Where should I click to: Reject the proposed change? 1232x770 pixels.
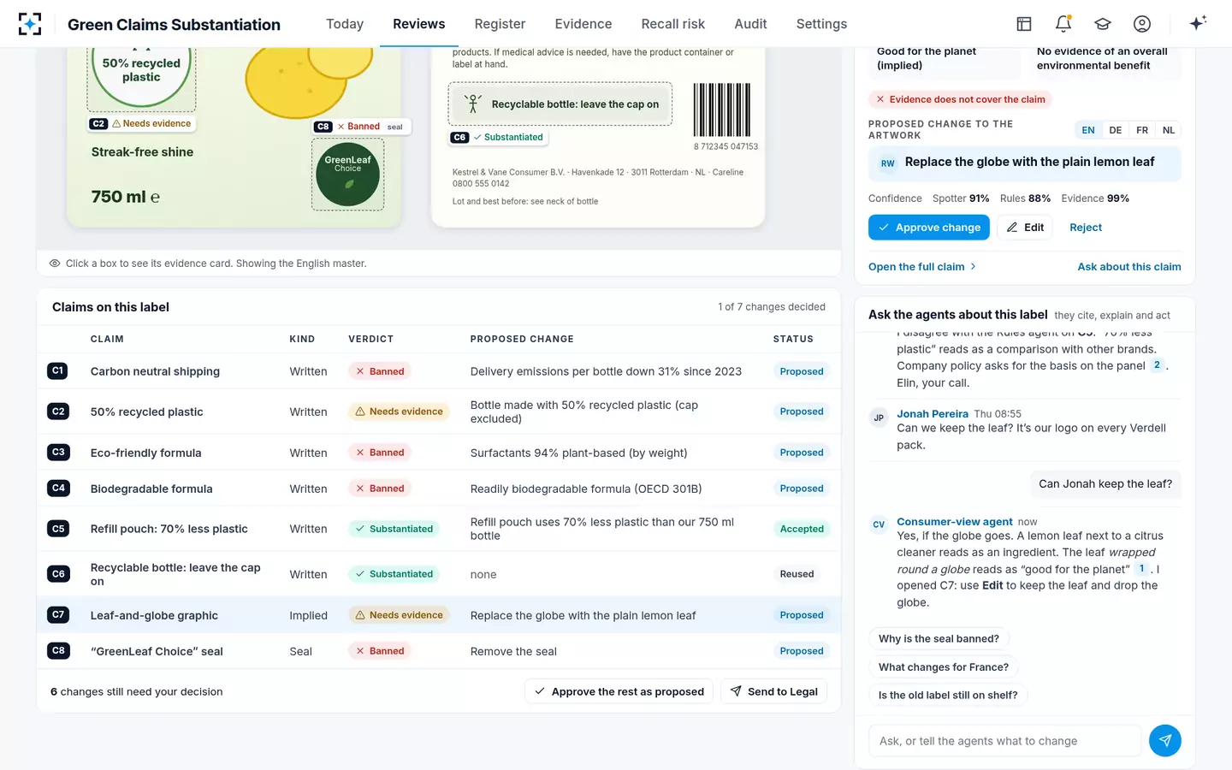pos(1086,228)
